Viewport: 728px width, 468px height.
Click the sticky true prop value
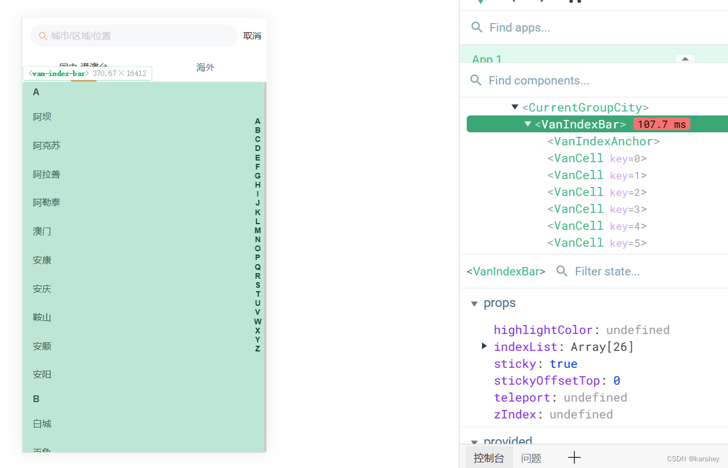564,364
